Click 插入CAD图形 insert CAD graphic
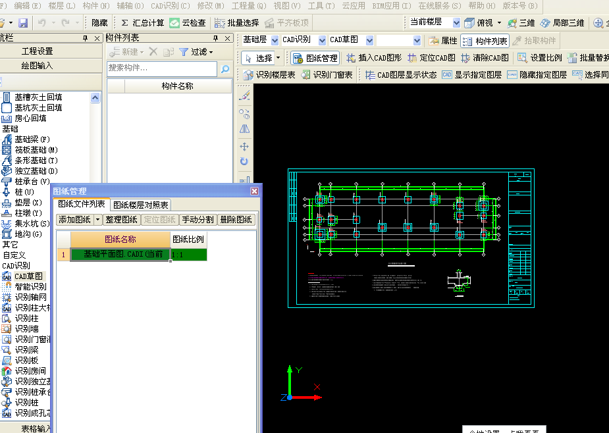Viewport: 609px width, 433px height. point(374,59)
